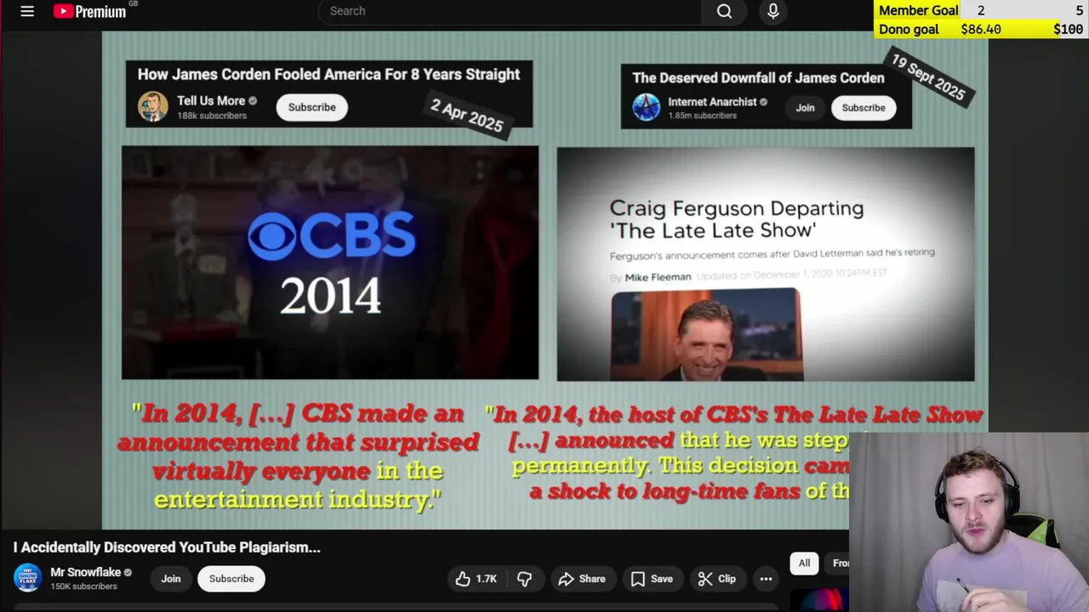
Task: Activate voice search microphone
Action: click(x=773, y=11)
